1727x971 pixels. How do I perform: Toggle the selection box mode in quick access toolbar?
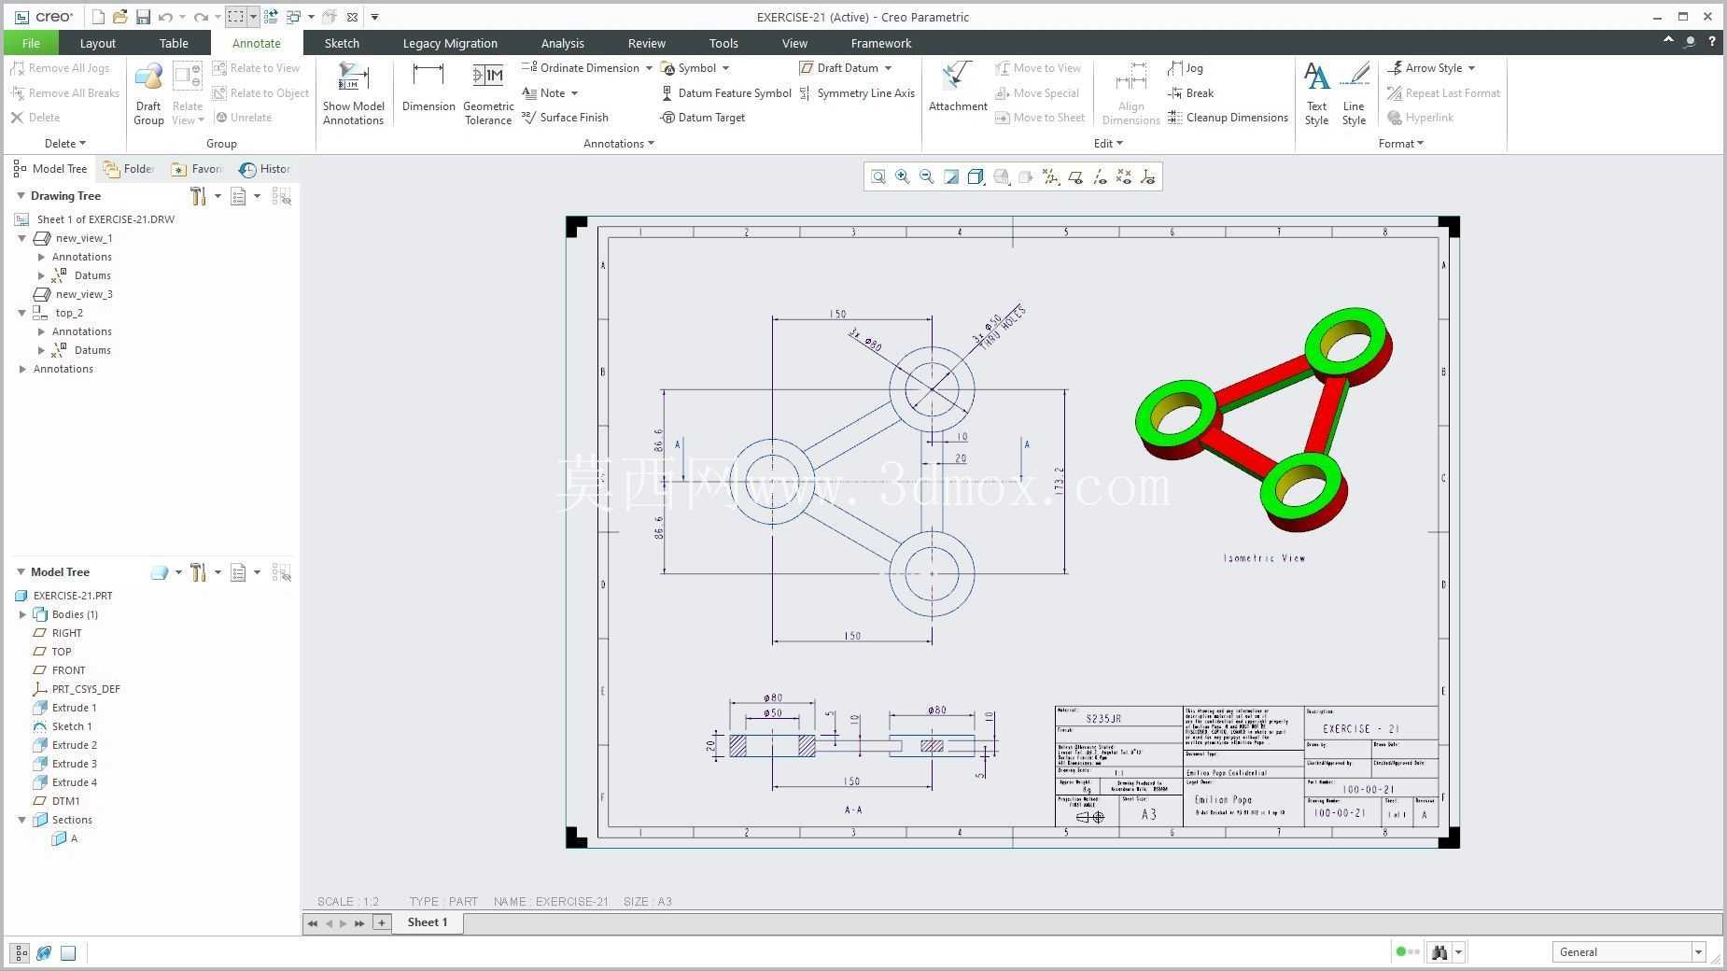[236, 17]
